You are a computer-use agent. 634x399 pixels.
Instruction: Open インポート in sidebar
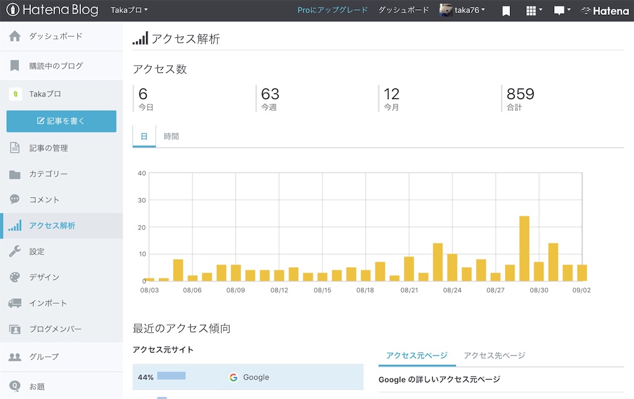(48, 303)
